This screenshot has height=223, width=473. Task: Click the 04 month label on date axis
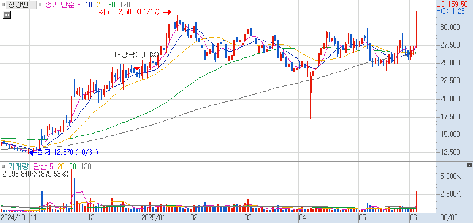[302, 218]
